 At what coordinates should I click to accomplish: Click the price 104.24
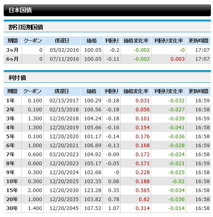[93, 118]
